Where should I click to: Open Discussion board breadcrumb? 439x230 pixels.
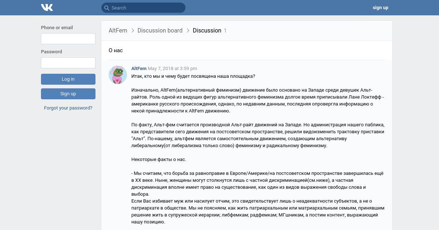click(160, 31)
